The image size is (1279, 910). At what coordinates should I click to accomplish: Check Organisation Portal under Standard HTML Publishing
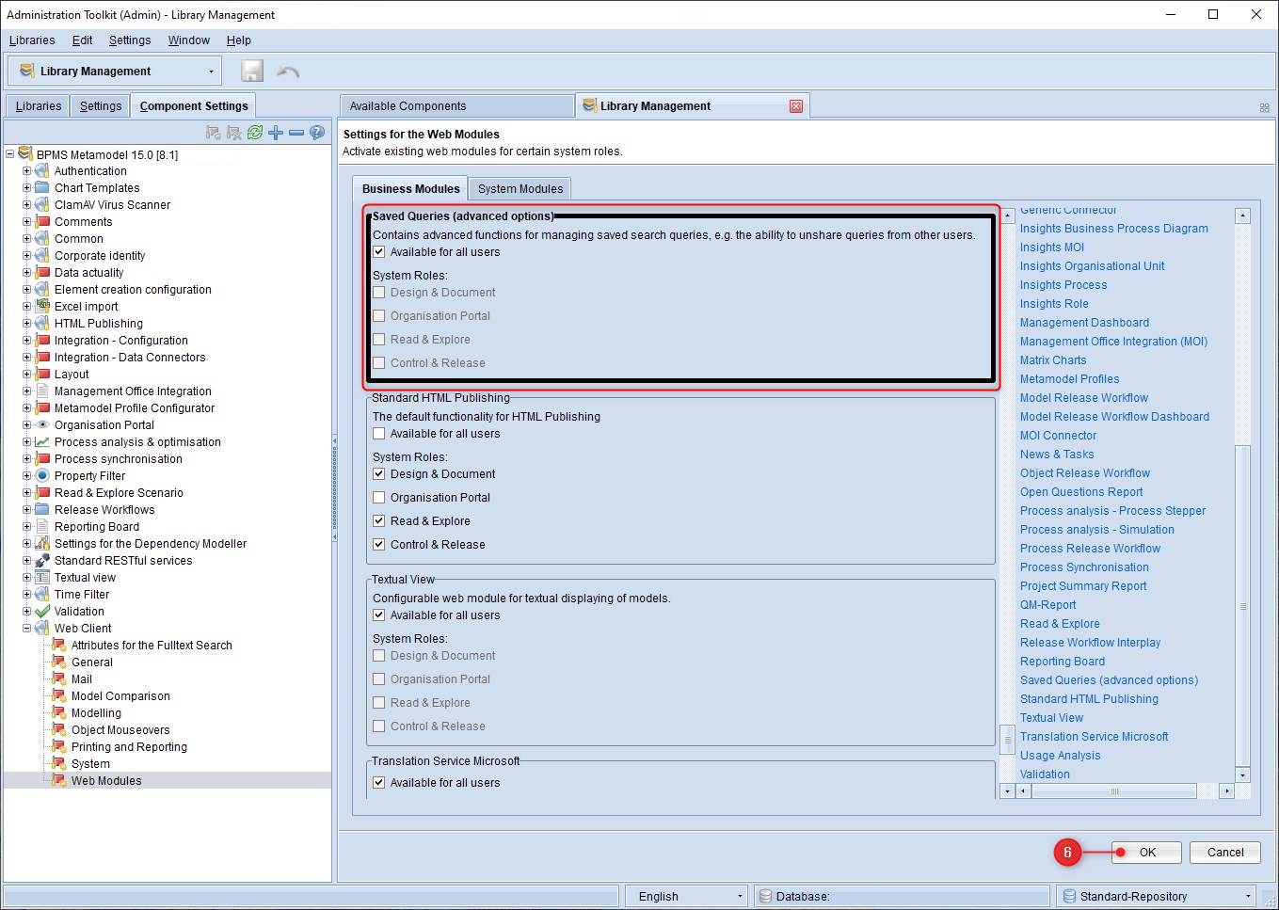379,498
